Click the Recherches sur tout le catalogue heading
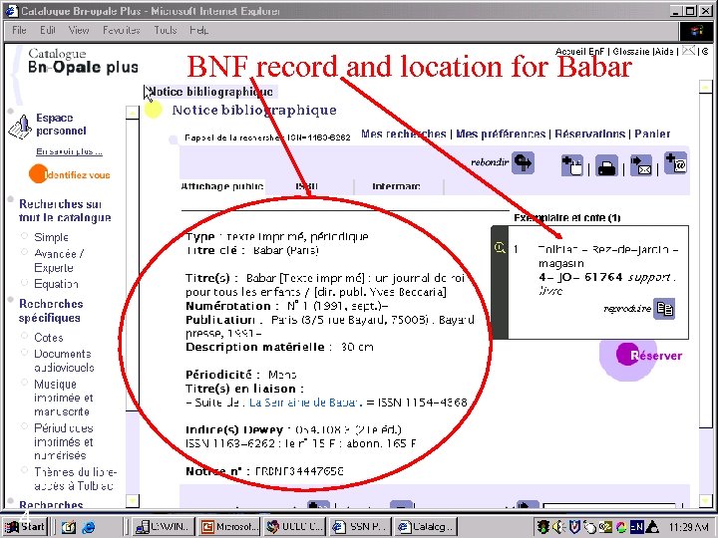Viewport: 718px width, 538px height. (65, 210)
